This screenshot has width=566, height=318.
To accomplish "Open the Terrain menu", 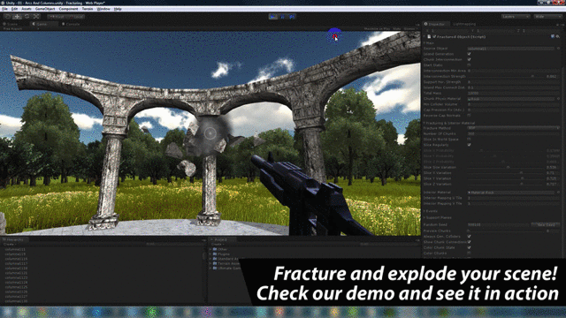I will (88, 9).
